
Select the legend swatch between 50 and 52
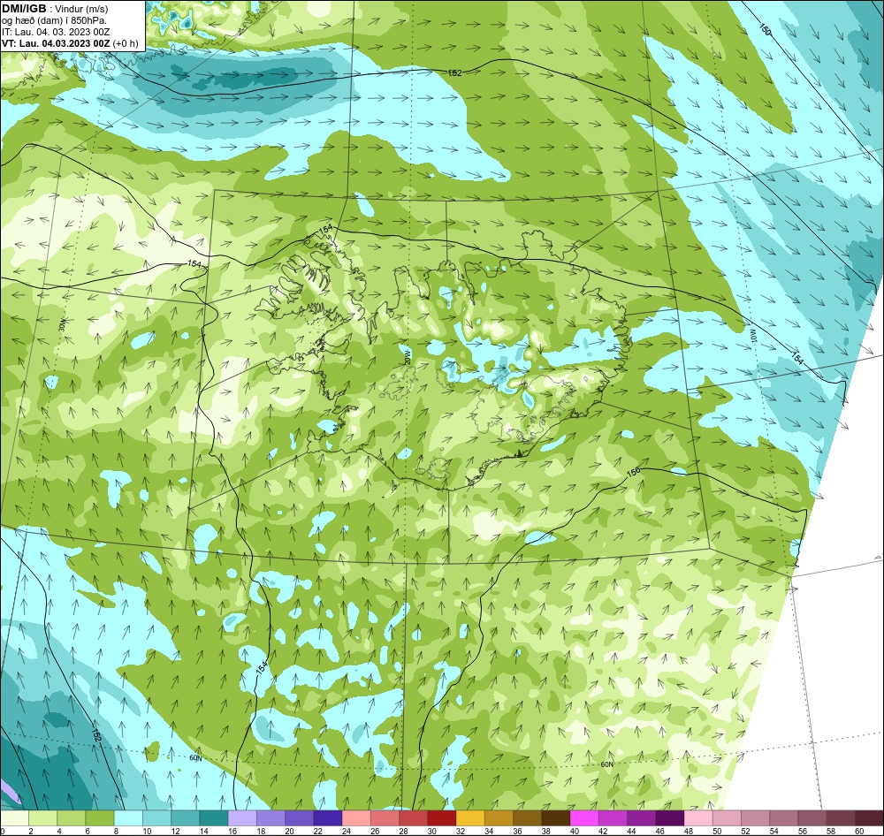[x=728, y=817]
